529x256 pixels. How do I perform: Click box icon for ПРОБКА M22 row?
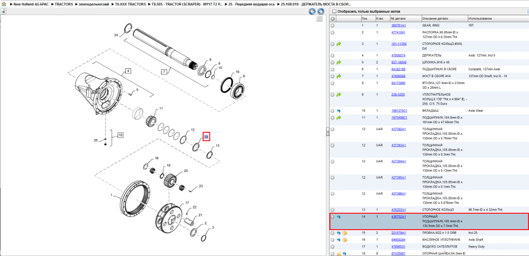tap(345, 233)
